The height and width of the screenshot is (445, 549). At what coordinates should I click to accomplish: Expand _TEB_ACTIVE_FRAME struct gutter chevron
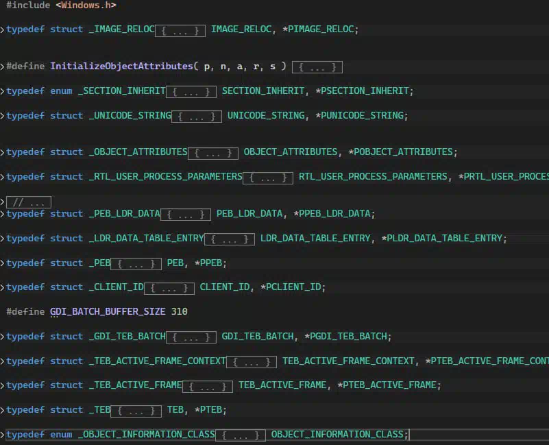tap(3, 385)
